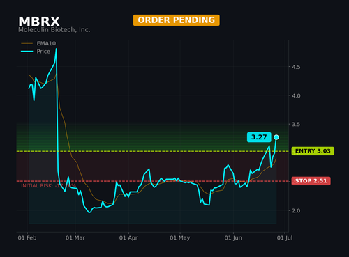
Task: Click the STOP 2.51 level tag
Action: coord(311,181)
